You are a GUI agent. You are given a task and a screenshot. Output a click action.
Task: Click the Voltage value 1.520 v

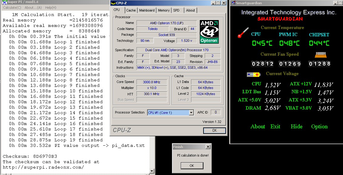click(187, 41)
